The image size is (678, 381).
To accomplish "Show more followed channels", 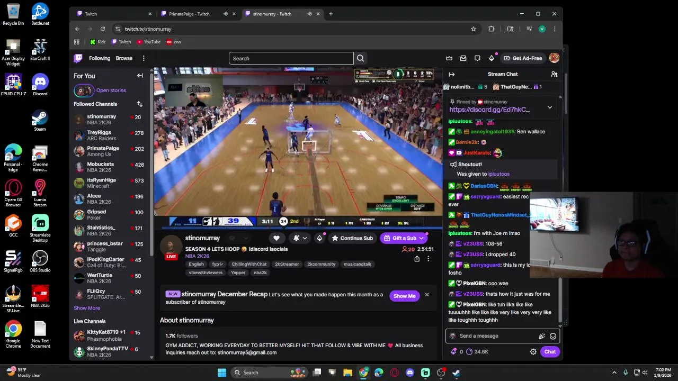I will click(87, 308).
